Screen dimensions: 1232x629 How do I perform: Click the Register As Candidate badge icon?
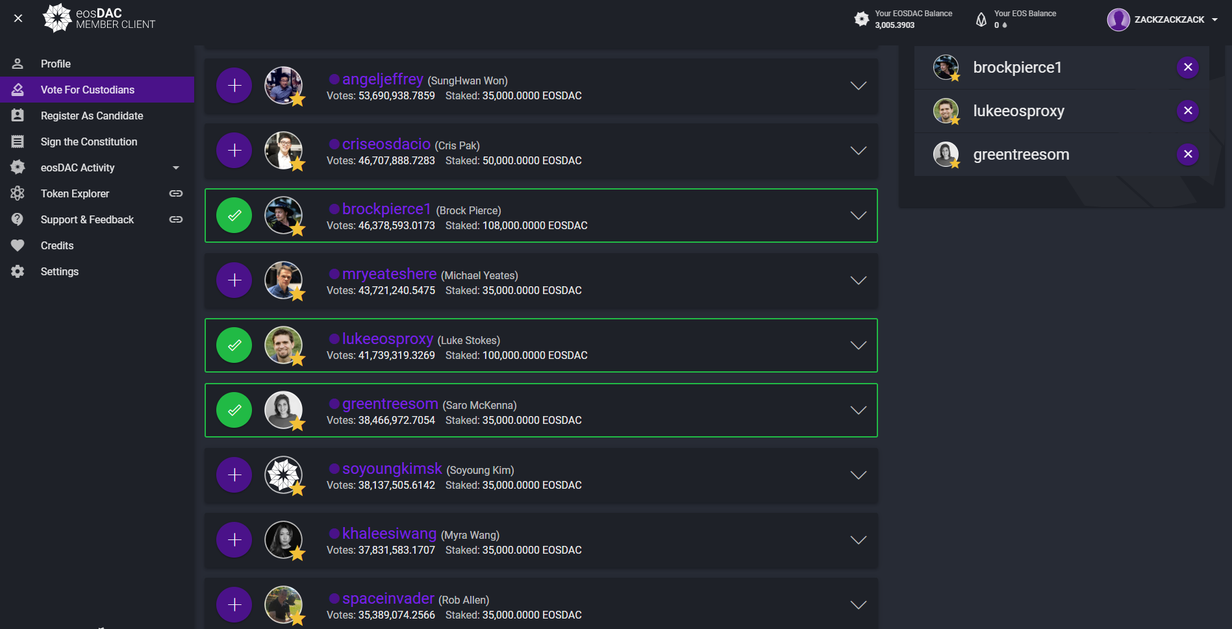click(x=18, y=116)
